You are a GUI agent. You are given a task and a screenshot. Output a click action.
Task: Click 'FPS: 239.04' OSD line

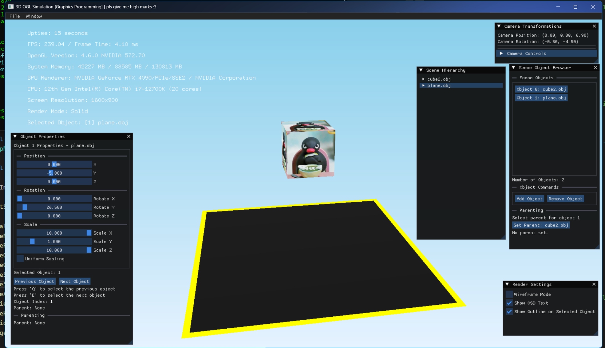[83, 44]
